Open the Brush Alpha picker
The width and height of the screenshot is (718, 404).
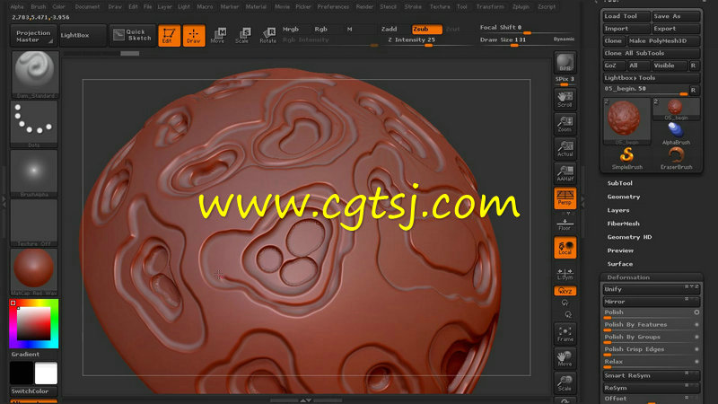point(34,173)
